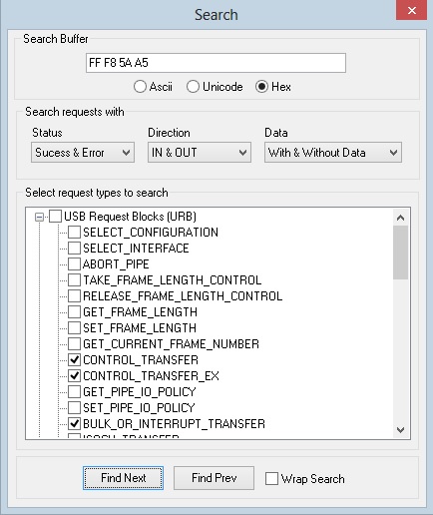This screenshot has width=433, height=515.
Task: Check the SELECT_CONFIGURATION checkbox
Action: pos(74,233)
